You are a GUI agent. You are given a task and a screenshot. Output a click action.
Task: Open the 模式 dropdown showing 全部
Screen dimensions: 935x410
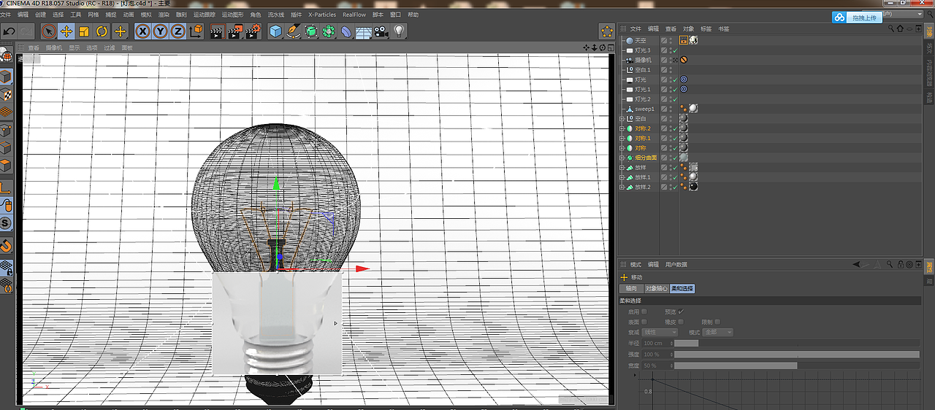(716, 333)
